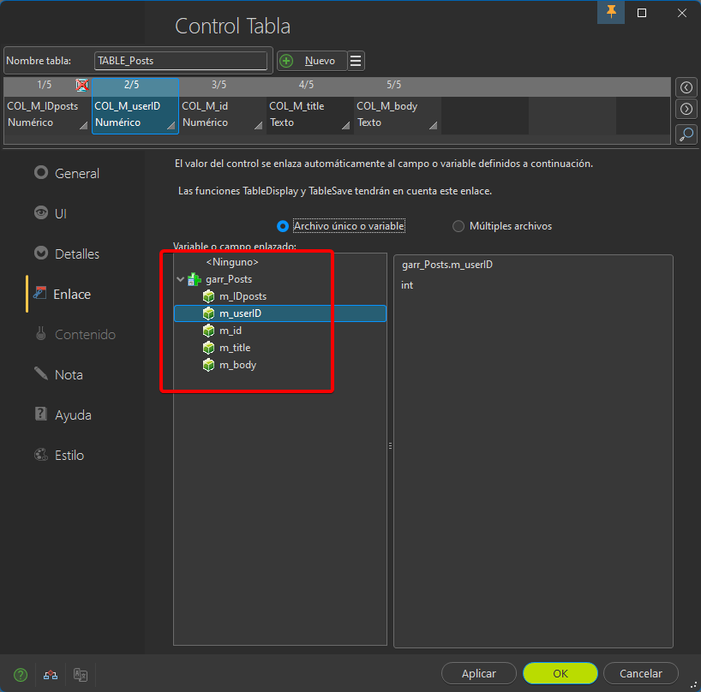Open type dropdown of COL_M_IDposts column
Image resolution: width=701 pixels, height=692 pixels.
pyautogui.click(x=84, y=126)
